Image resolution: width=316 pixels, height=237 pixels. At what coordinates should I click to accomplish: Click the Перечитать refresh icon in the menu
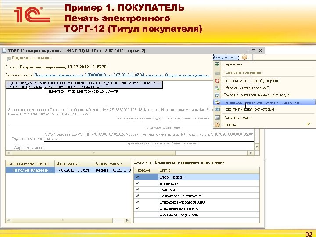[217, 64]
